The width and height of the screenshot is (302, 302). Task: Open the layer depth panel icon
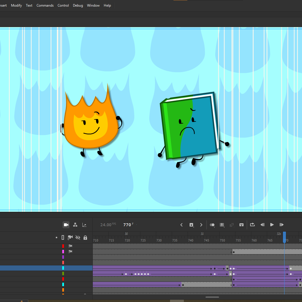84,225
